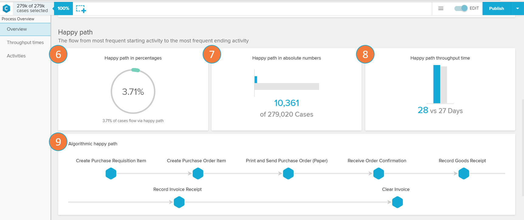Select the Create Purchase Order Item hexagon

point(198,174)
